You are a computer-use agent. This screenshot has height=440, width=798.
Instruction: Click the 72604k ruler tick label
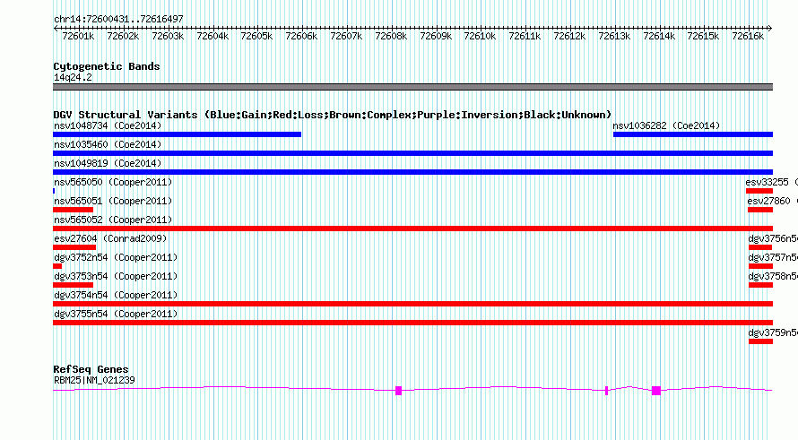213,36
